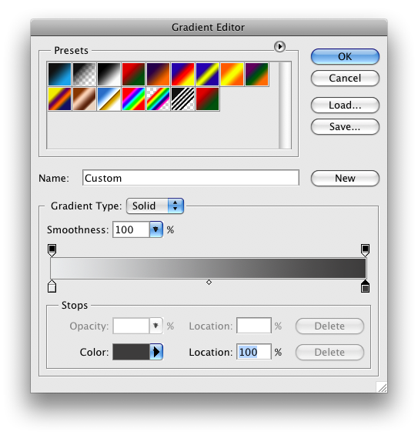Click Save... to save gradient presets
The image size is (418, 435).
345,127
